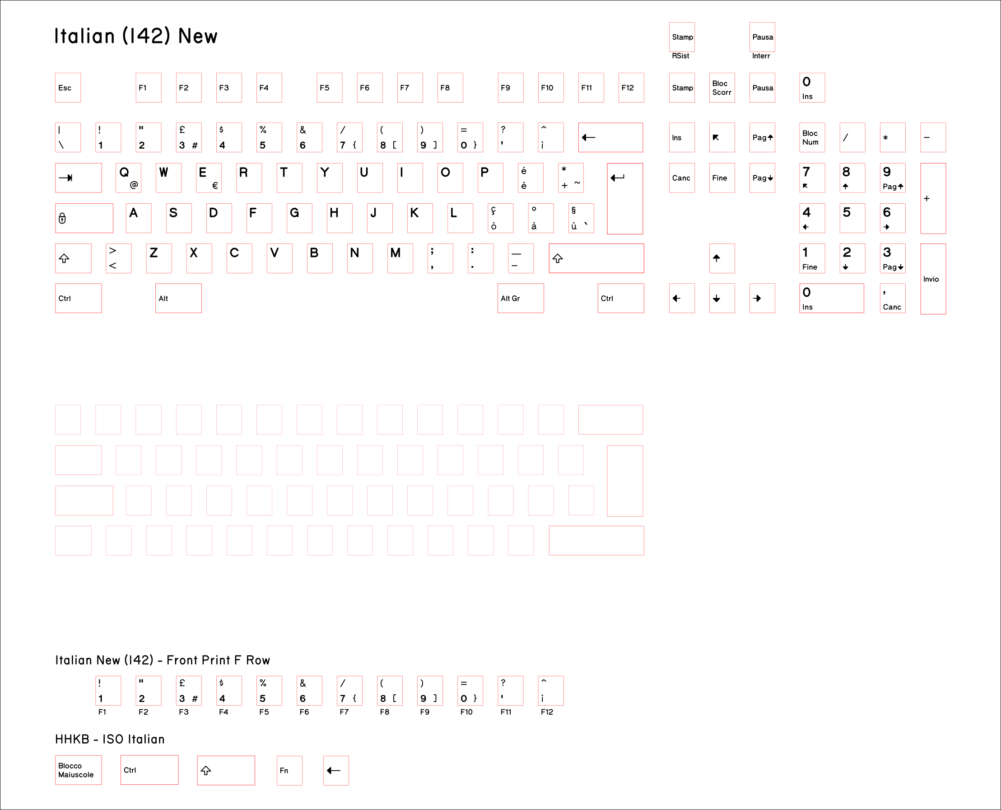This screenshot has width=1001, height=810.
Task: Click the F5 function key in top row
Action: click(x=329, y=88)
